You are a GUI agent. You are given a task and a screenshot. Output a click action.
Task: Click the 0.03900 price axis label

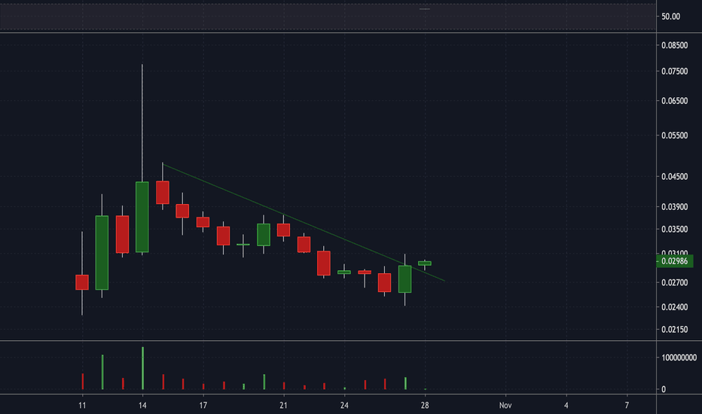click(674, 206)
